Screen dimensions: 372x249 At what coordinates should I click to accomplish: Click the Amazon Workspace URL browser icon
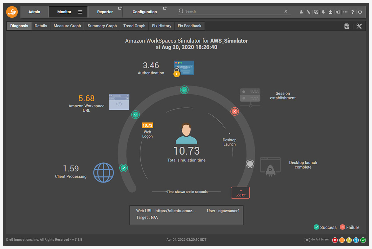[x=119, y=102]
